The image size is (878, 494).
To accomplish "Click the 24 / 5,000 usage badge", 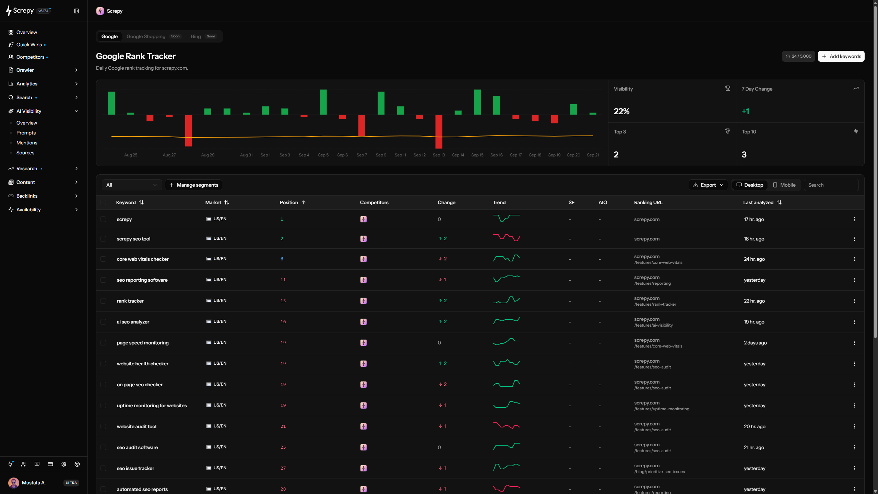I will point(798,56).
